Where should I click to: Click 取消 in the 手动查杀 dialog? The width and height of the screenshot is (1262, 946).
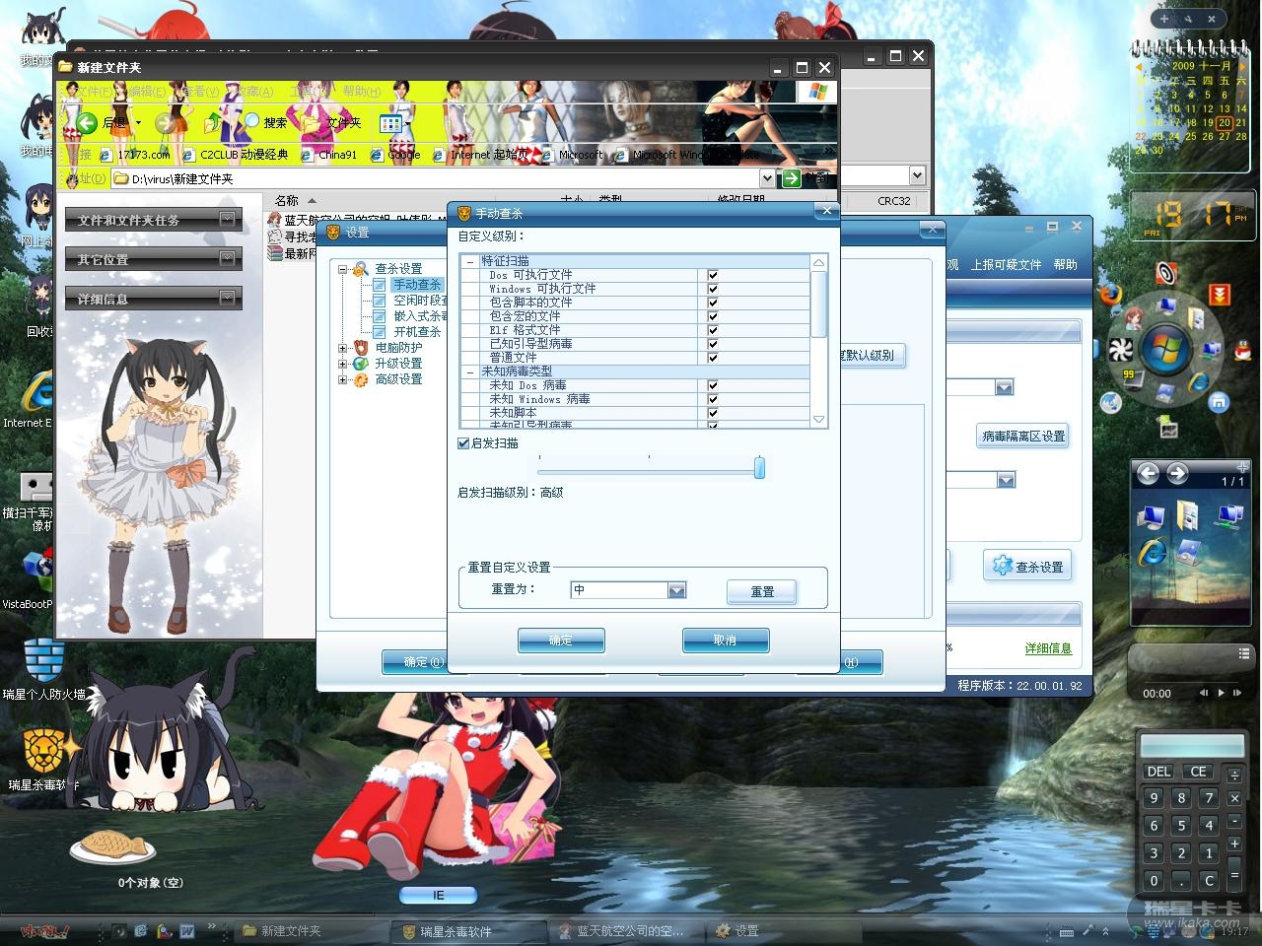click(726, 641)
